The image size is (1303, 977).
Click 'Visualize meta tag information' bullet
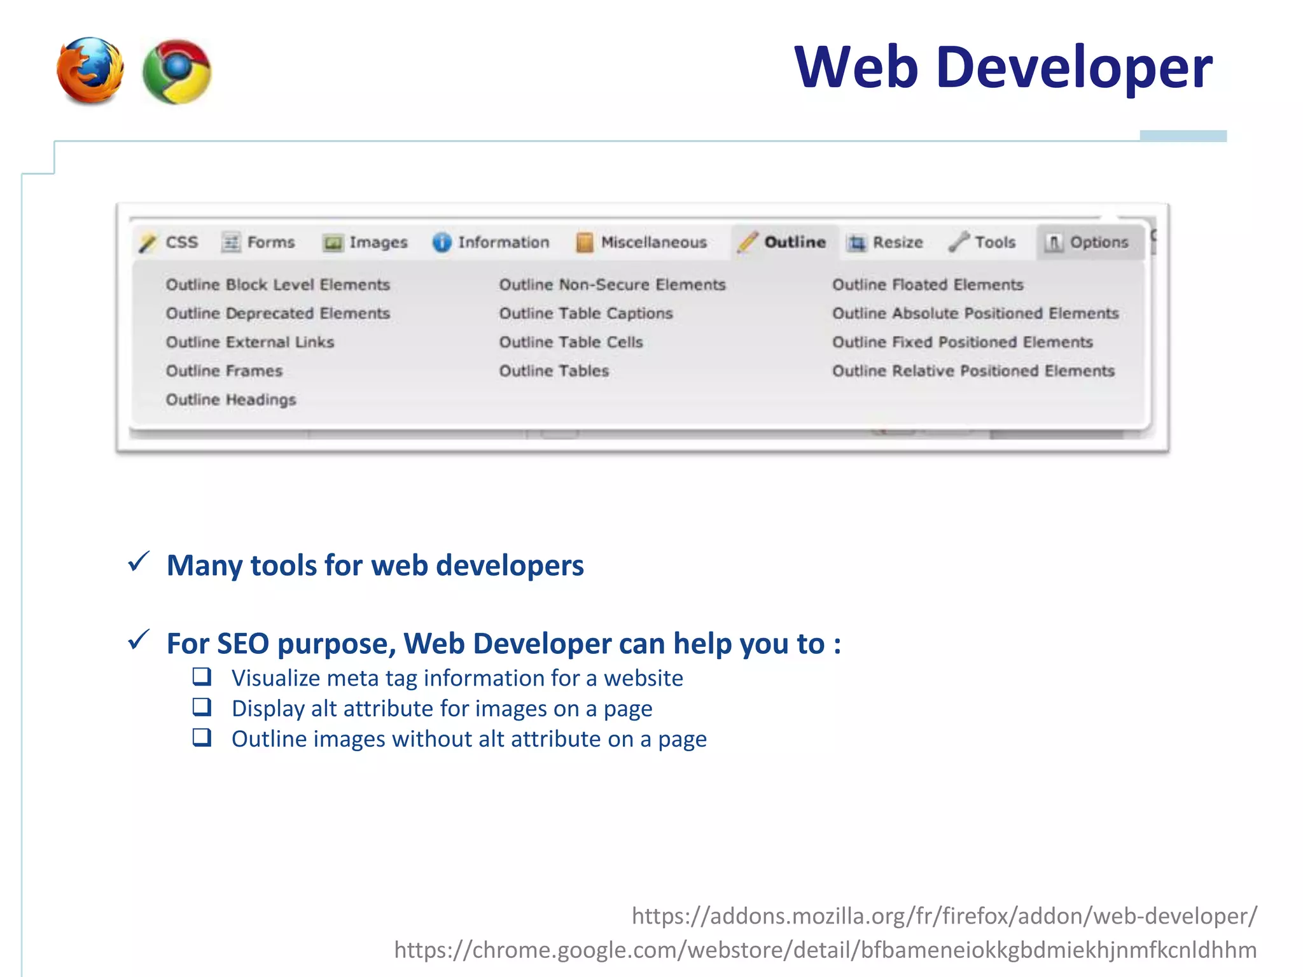(457, 678)
